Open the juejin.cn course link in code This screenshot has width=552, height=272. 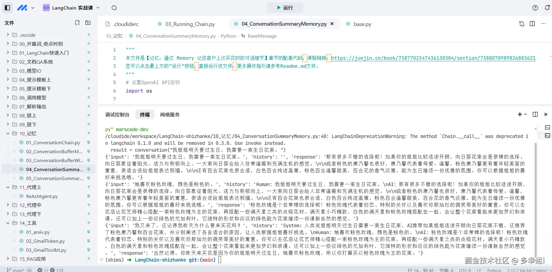pyautogui.click(x=433, y=58)
